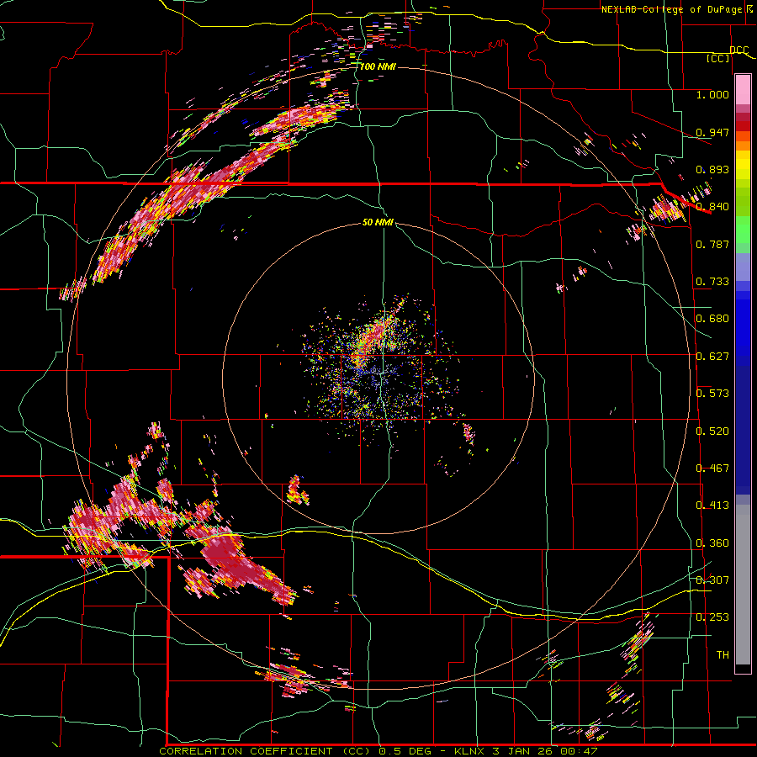757x757 pixels.
Task: Click the 0.733 scale value
Action: (x=712, y=282)
